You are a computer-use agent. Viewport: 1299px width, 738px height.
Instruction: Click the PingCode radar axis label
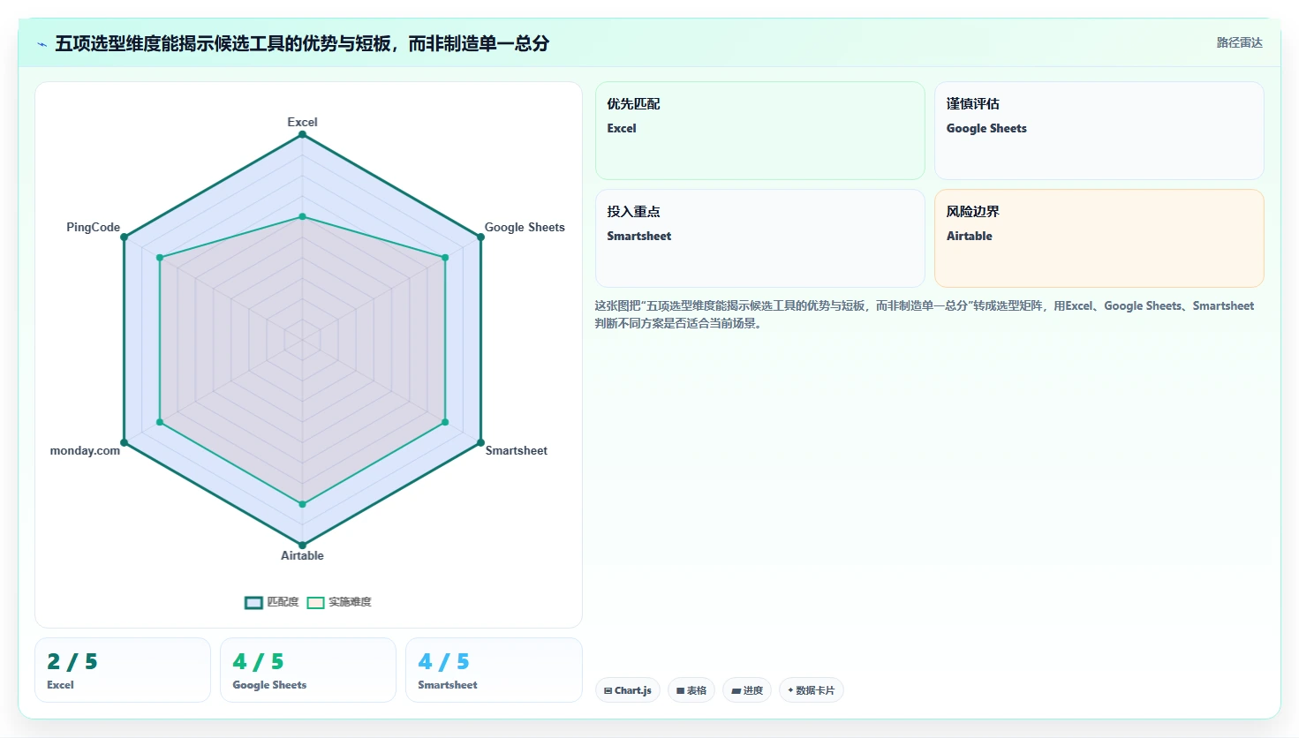pos(93,227)
